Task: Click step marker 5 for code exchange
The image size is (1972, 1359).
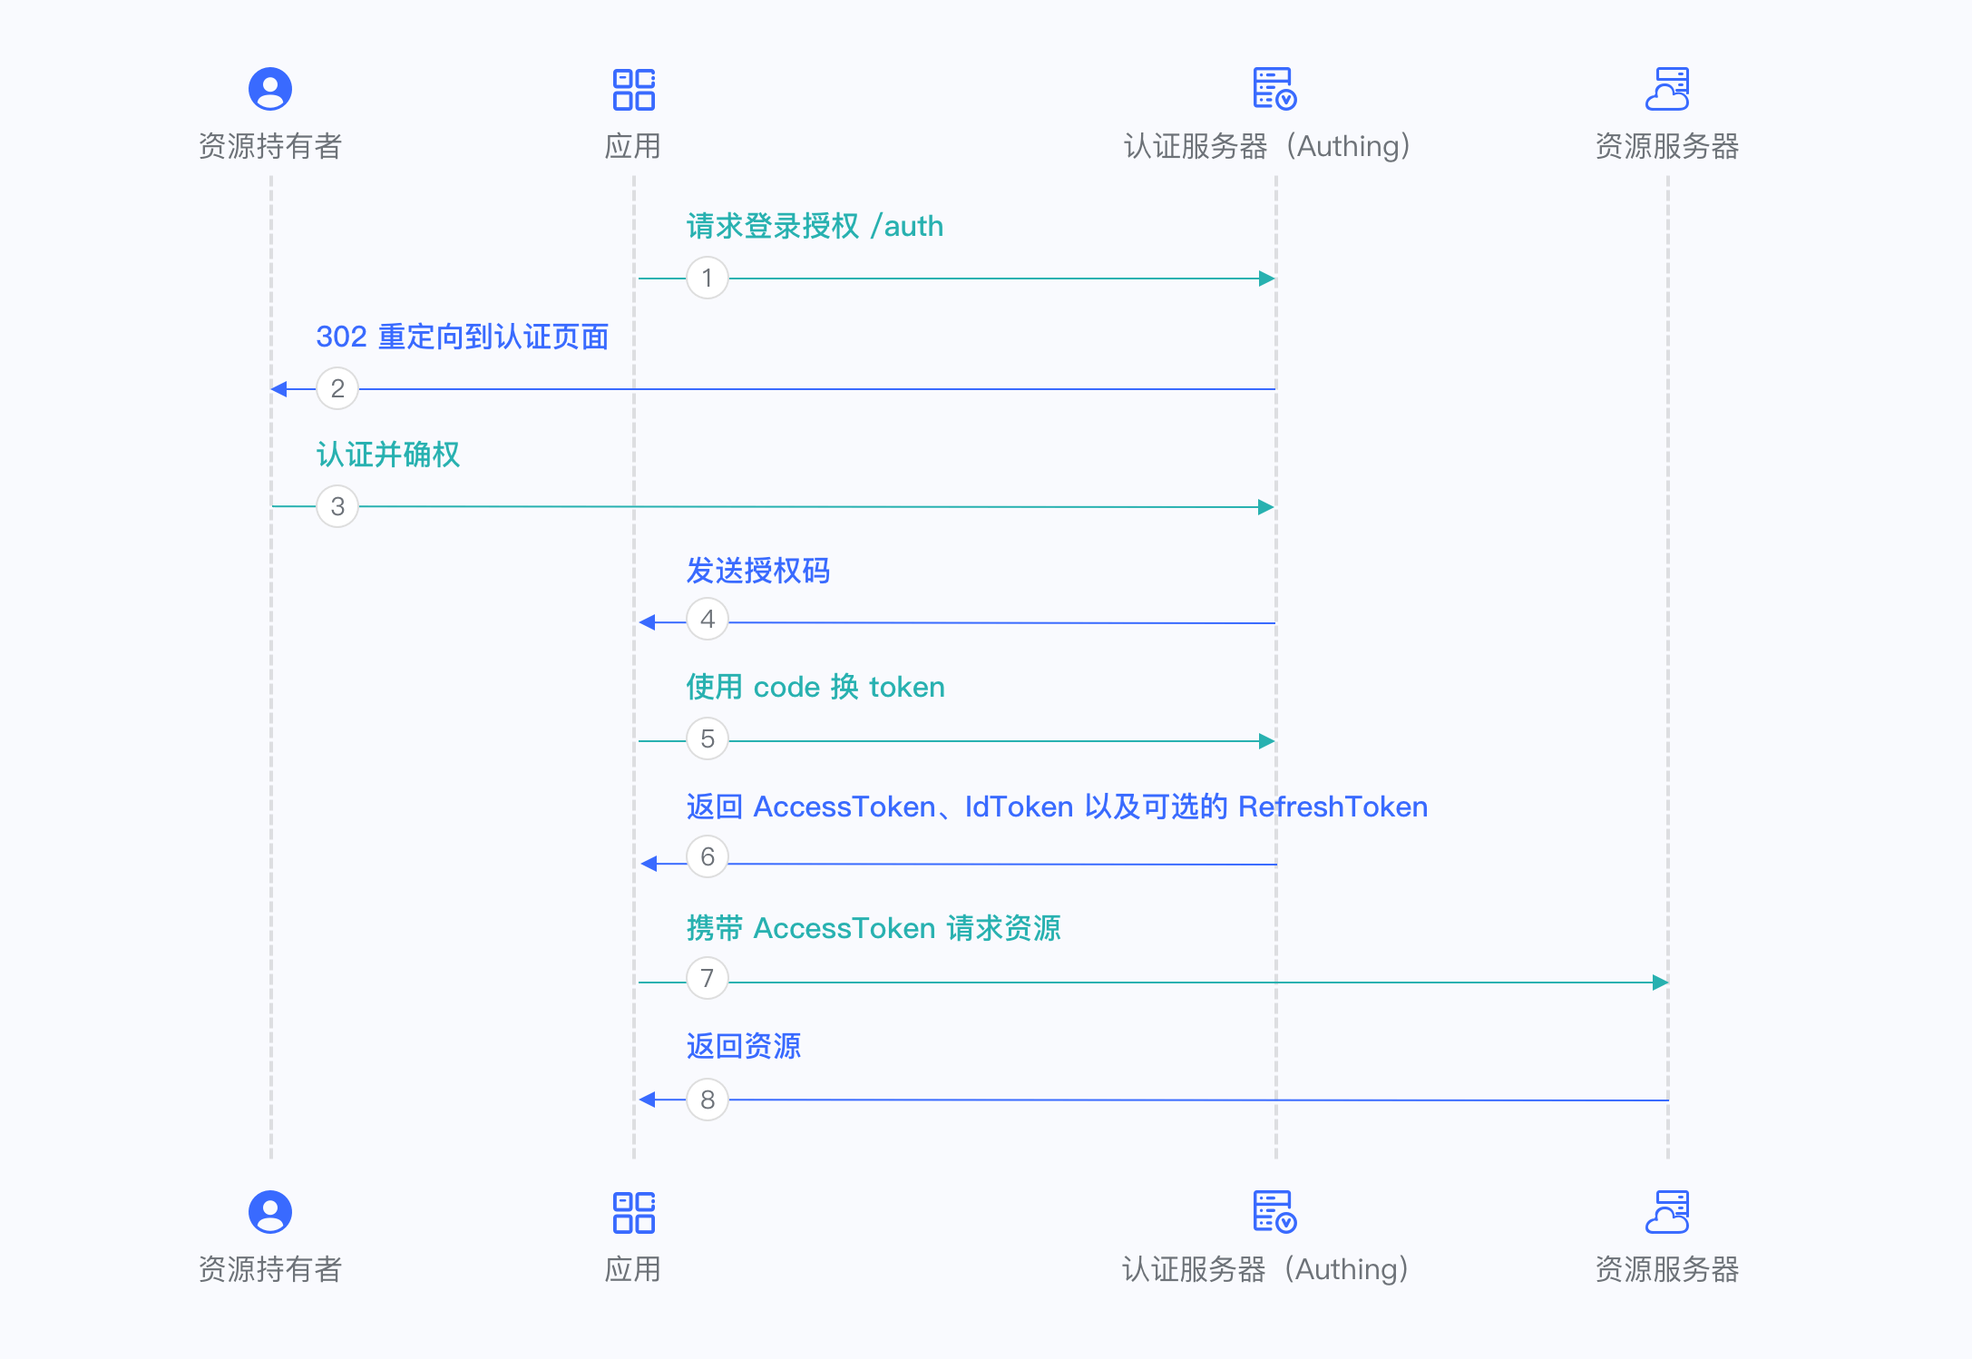Action: point(707,739)
